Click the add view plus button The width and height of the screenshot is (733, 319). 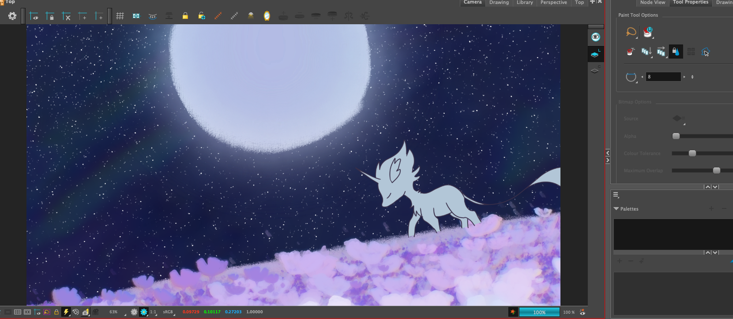pos(592,2)
